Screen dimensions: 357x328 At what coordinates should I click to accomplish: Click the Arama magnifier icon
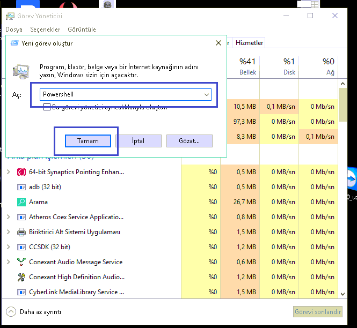[21, 202]
